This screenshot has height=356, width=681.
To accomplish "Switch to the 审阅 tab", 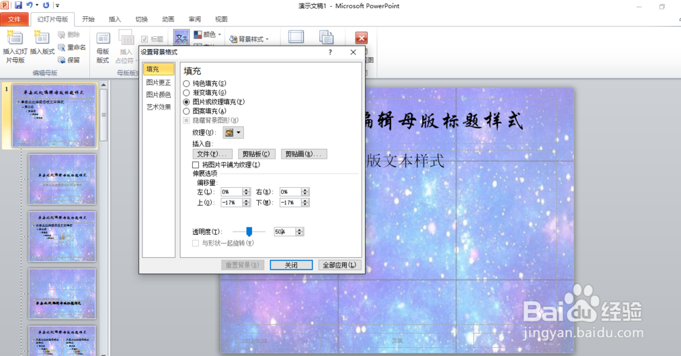I will [x=195, y=19].
